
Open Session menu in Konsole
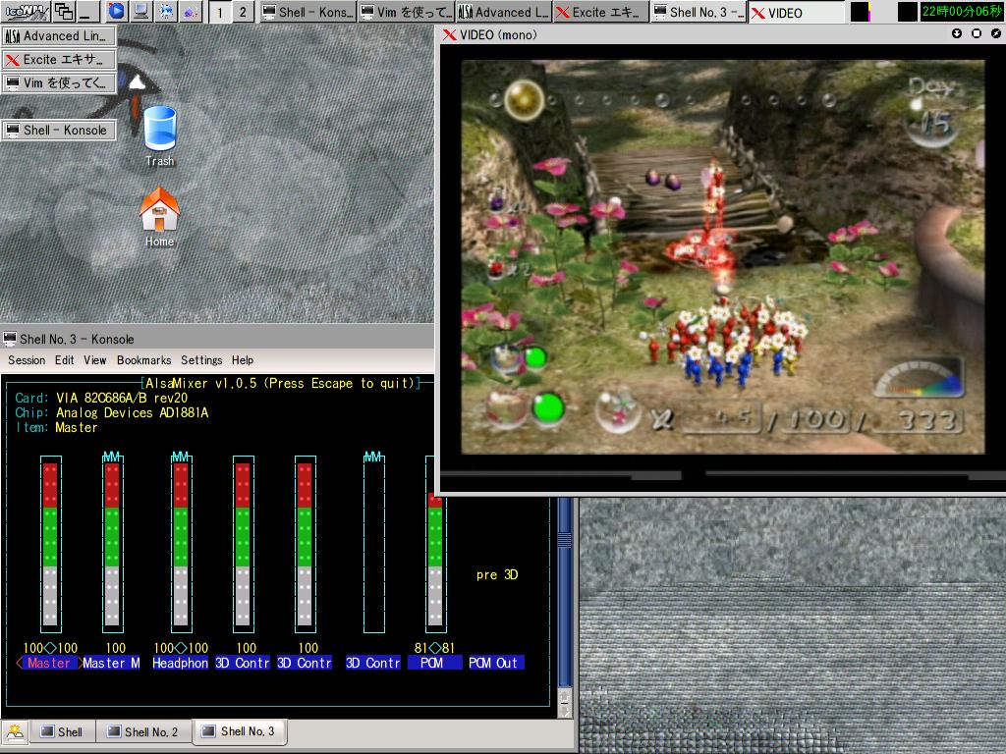[27, 360]
